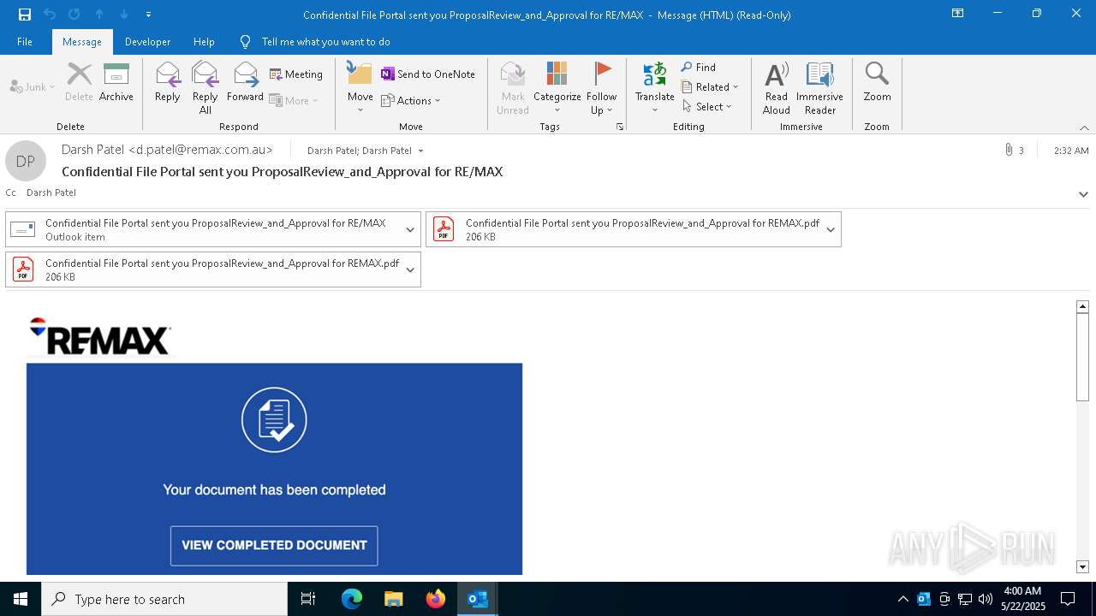
Task: Open the notification center
Action: point(1068,599)
